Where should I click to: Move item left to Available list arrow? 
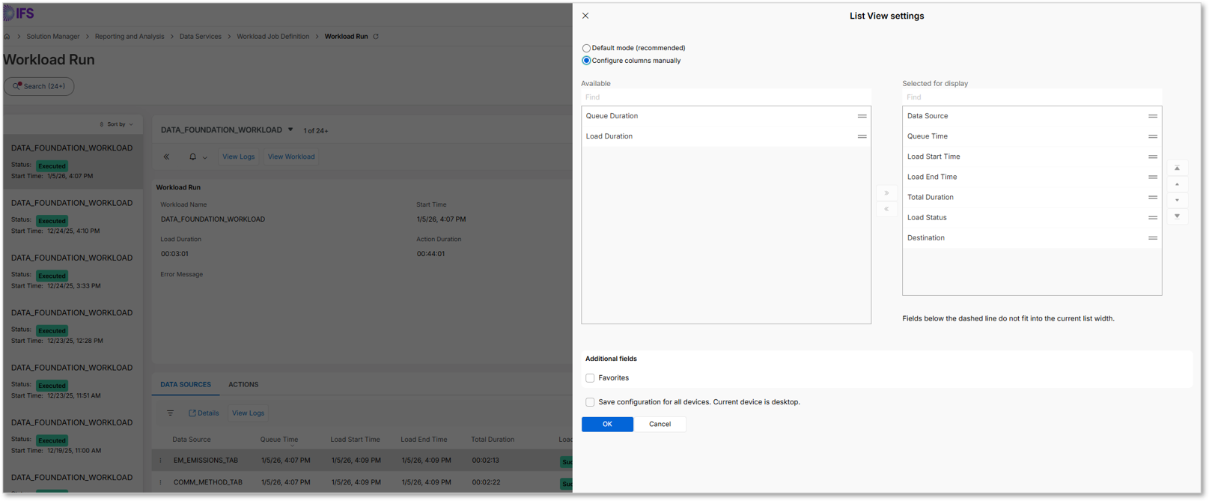pos(886,209)
